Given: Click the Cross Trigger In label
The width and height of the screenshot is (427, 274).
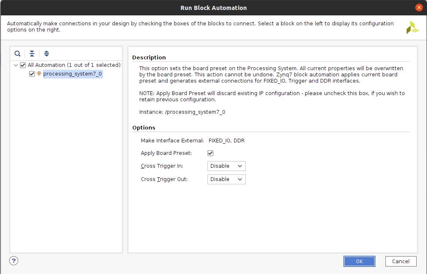Looking at the screenshot, I should [162, 166].
